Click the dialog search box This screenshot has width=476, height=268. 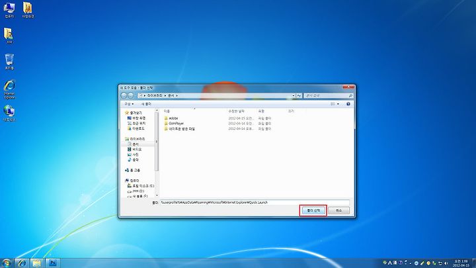(329, 95)
